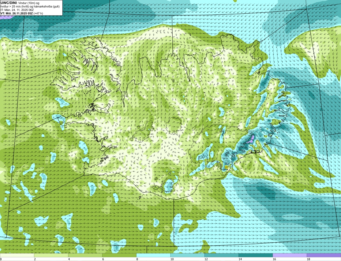Select the 16–18 m/s light purple legend swatch
341x261 pixels.
[x=290, y=255]
